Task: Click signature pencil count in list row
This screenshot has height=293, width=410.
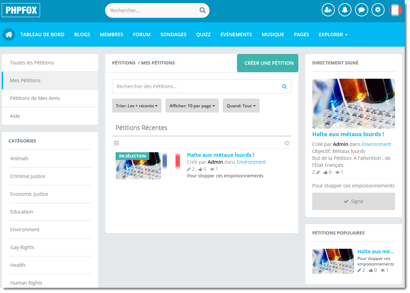Action: (191, 169)
